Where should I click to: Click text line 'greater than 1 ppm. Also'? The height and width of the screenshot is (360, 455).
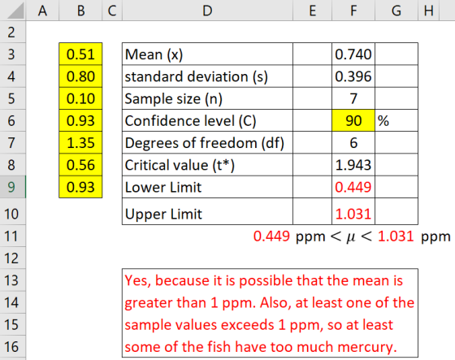(270, 303)
